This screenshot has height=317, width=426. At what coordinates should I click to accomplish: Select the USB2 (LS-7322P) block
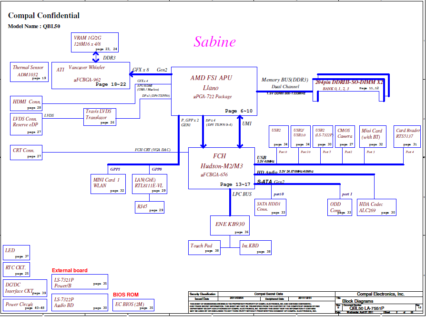click(x=323, y=136)
